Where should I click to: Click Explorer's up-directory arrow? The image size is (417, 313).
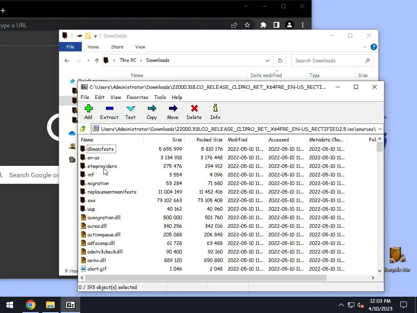[97, 61]
